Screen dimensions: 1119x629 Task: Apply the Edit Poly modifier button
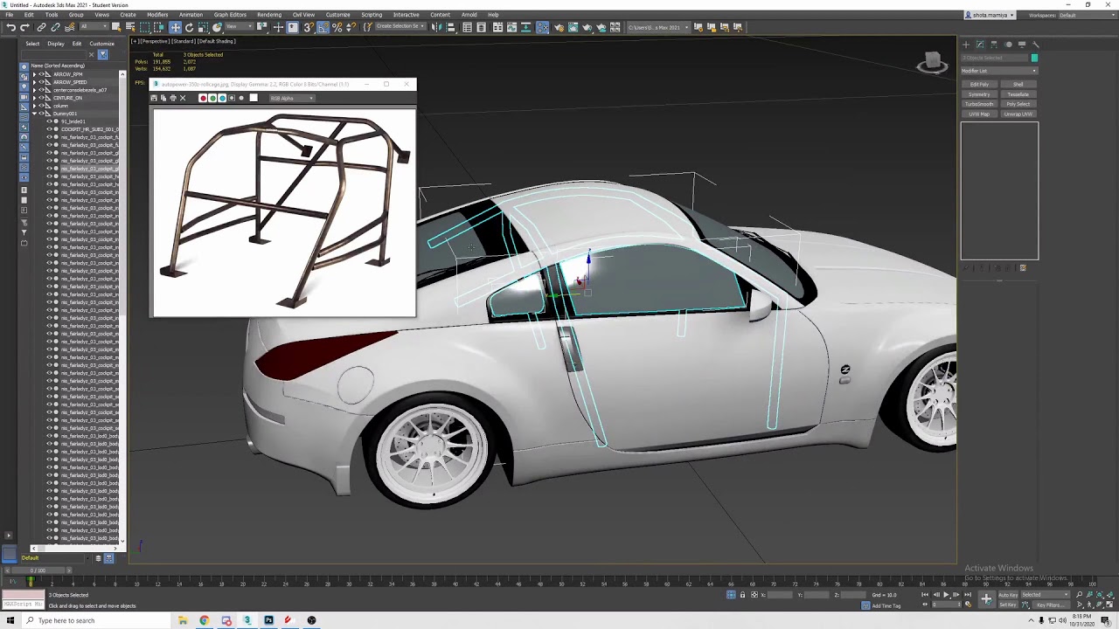click(979, 84)
